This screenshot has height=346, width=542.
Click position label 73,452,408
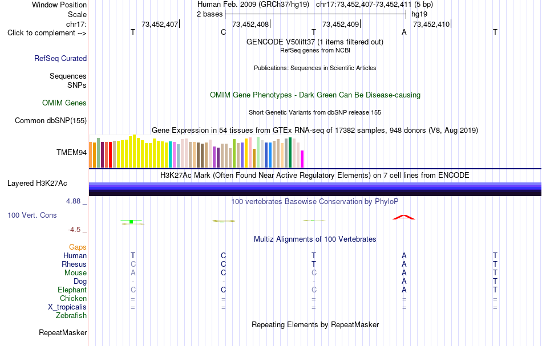click(x=250, y=24)
